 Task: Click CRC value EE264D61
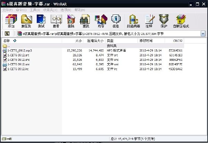pos(176,50)
